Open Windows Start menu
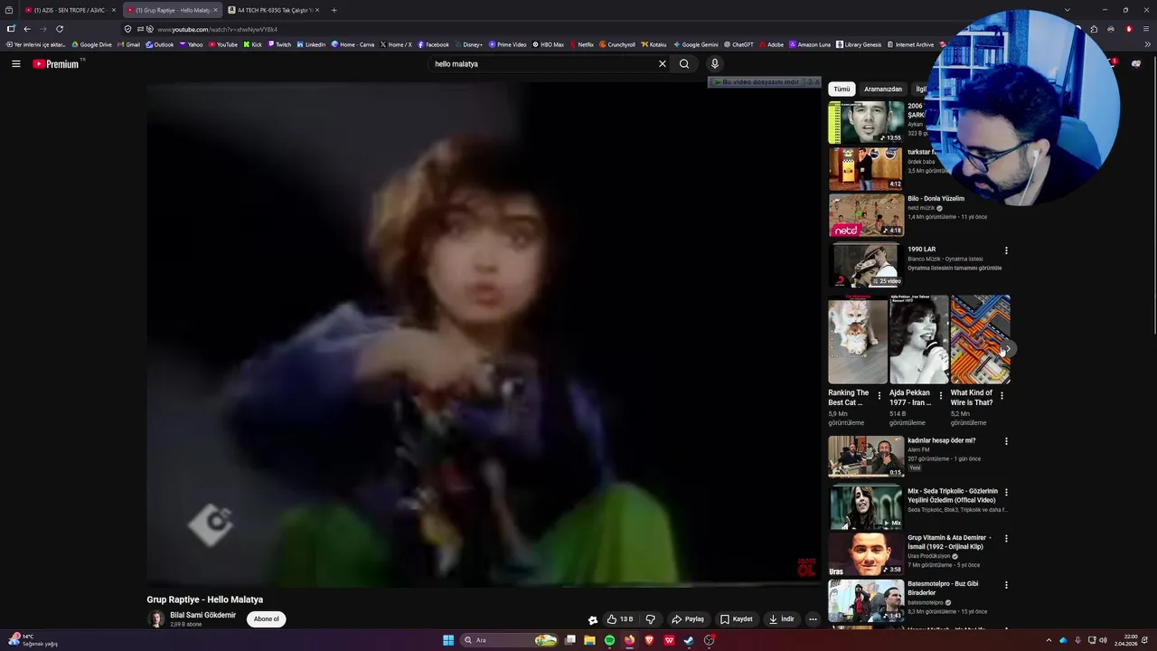1157x651 pixels. click(448, 640)
